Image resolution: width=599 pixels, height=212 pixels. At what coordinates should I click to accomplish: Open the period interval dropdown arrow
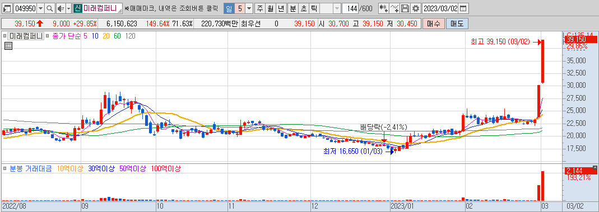tap(249, 8)
